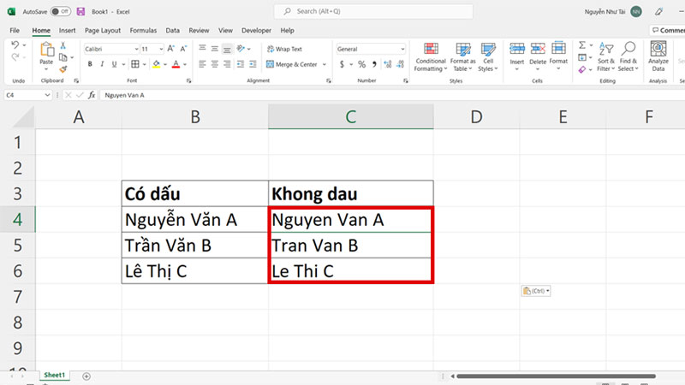Screen dimensions: 685x385
Task: Open Conditional Formatting menu
Action: pyautogui.click(x=431, y=56)
